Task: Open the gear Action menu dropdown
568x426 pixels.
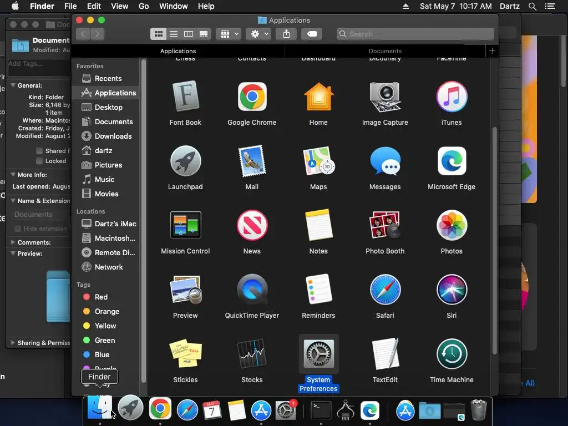Action: [x=258, y=34]
